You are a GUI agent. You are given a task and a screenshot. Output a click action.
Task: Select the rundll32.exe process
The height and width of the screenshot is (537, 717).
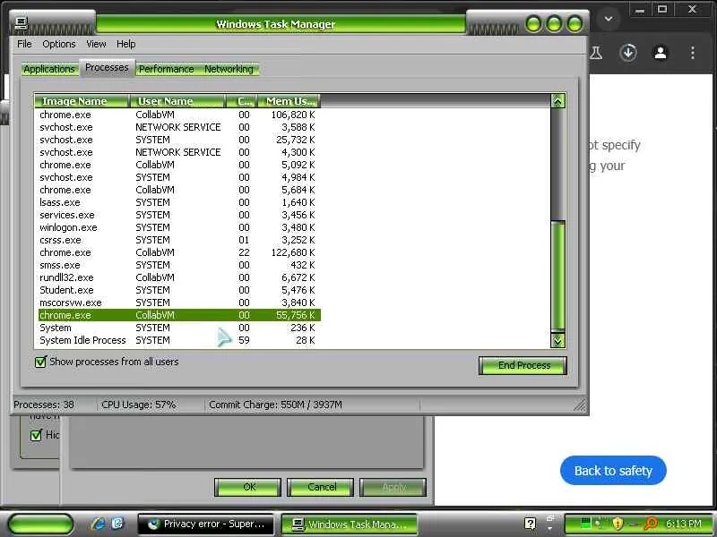(x=179, y=277)
